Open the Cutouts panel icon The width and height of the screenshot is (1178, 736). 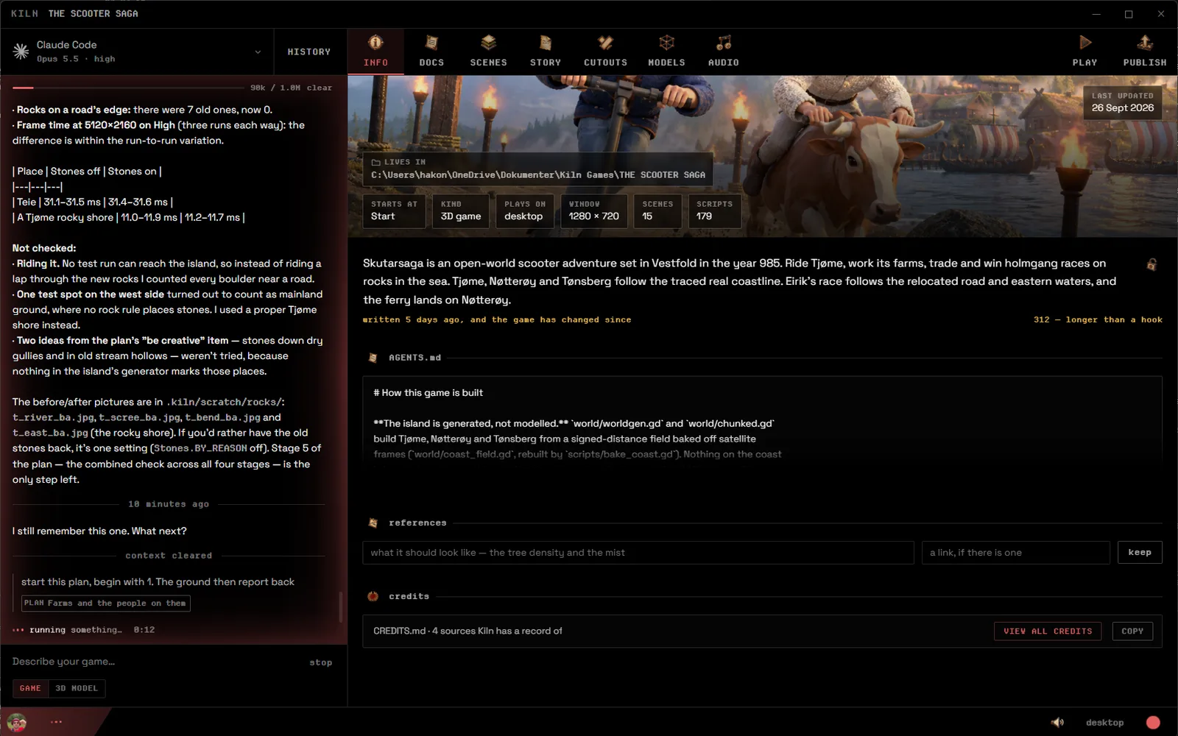tap(605, 43)
